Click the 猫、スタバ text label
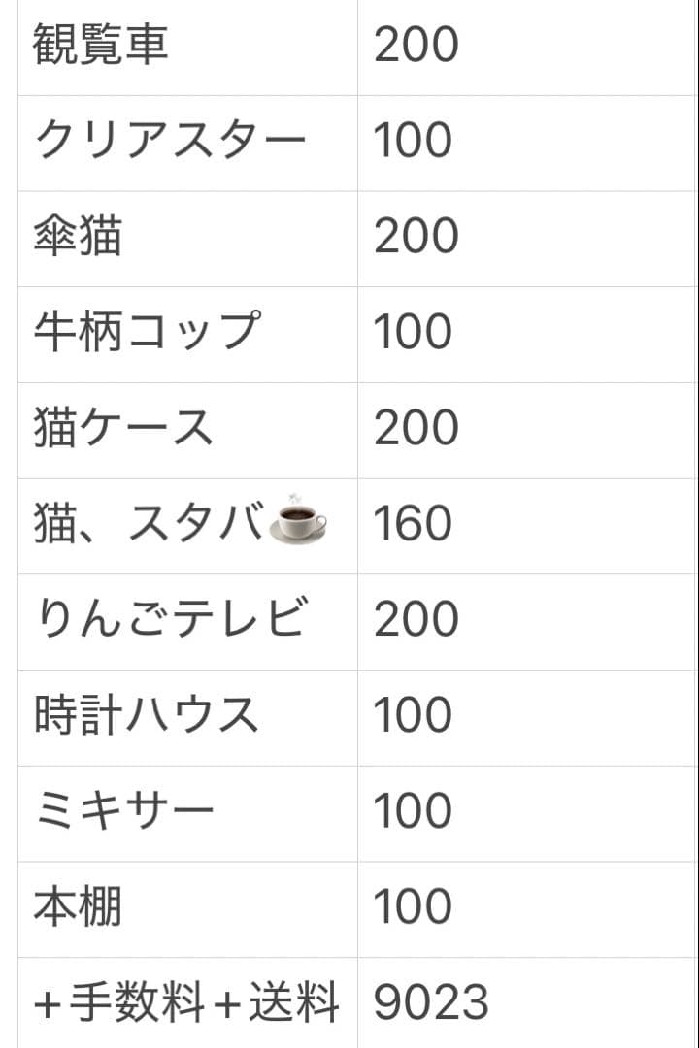Image resolution: width=699 pixels, height=1048 pixels. 149,525
